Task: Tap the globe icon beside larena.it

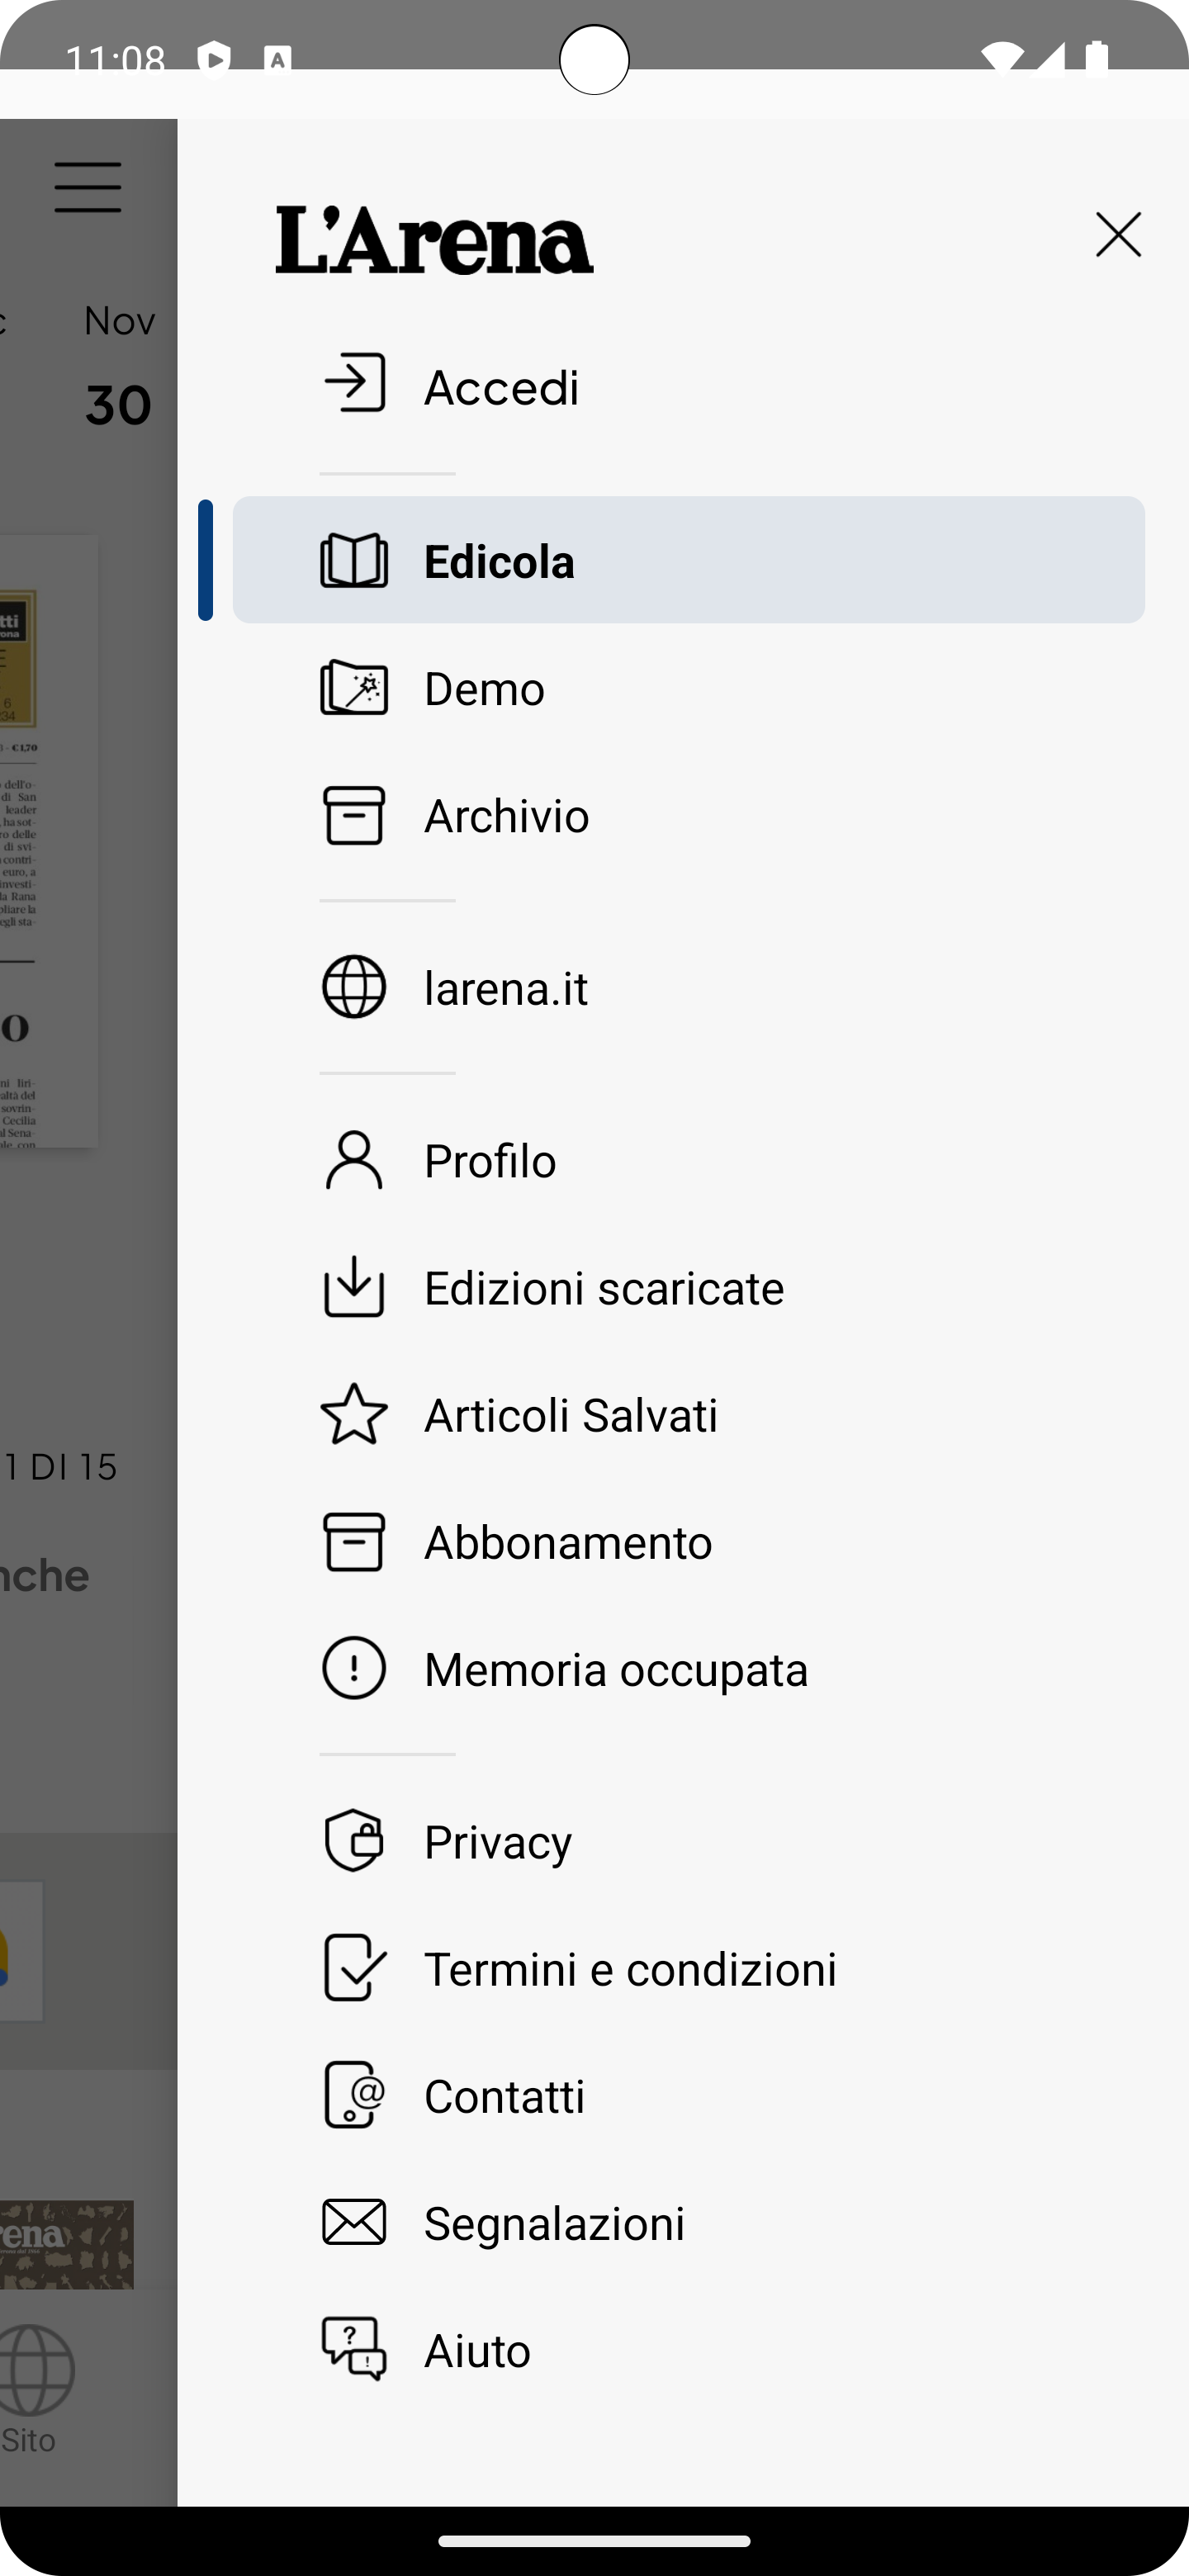Action: click(354, 987)
